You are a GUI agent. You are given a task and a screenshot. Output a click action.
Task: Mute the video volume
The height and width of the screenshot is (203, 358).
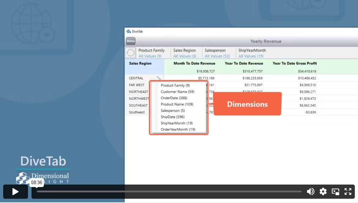(311, 192)
